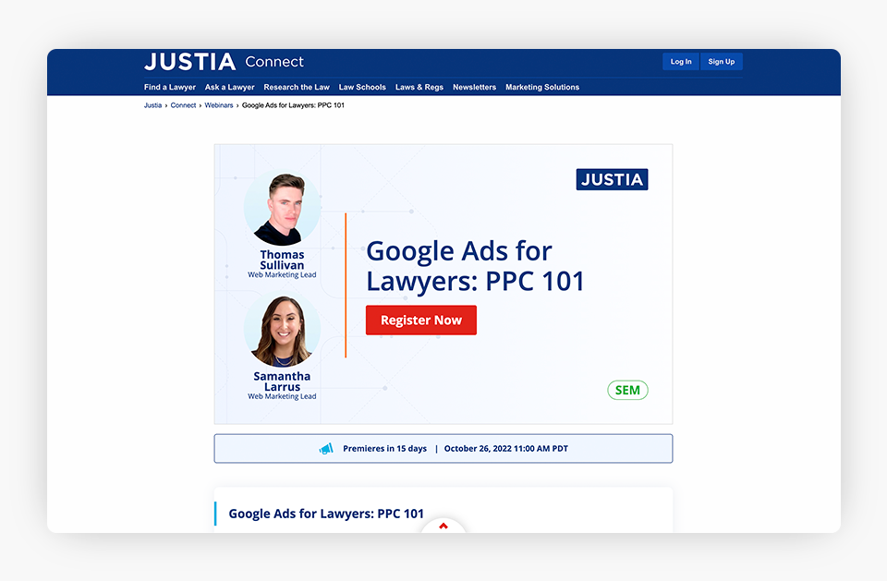Click the megaphone premiere icon
Screen dimensions: 887x581
[325, 449]
